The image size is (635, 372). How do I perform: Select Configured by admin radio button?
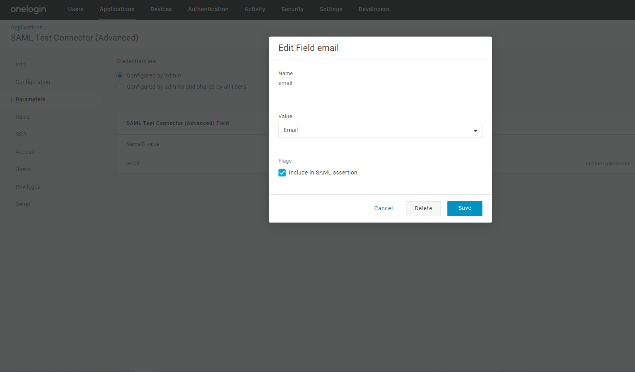(120, 76)
